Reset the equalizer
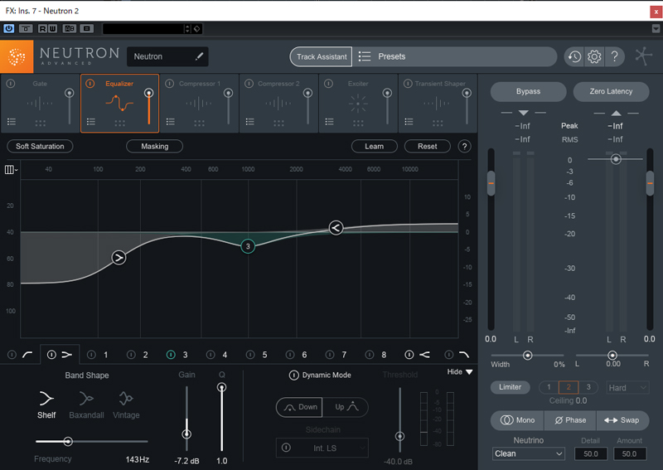 click(x=427, y=147)
